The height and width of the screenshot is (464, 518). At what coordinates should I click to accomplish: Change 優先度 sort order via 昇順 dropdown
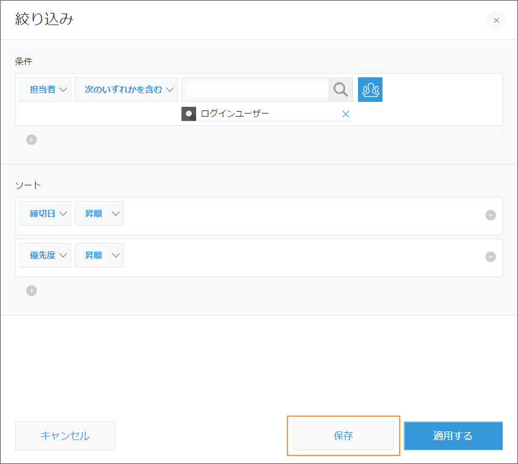[x=99, y=255]
